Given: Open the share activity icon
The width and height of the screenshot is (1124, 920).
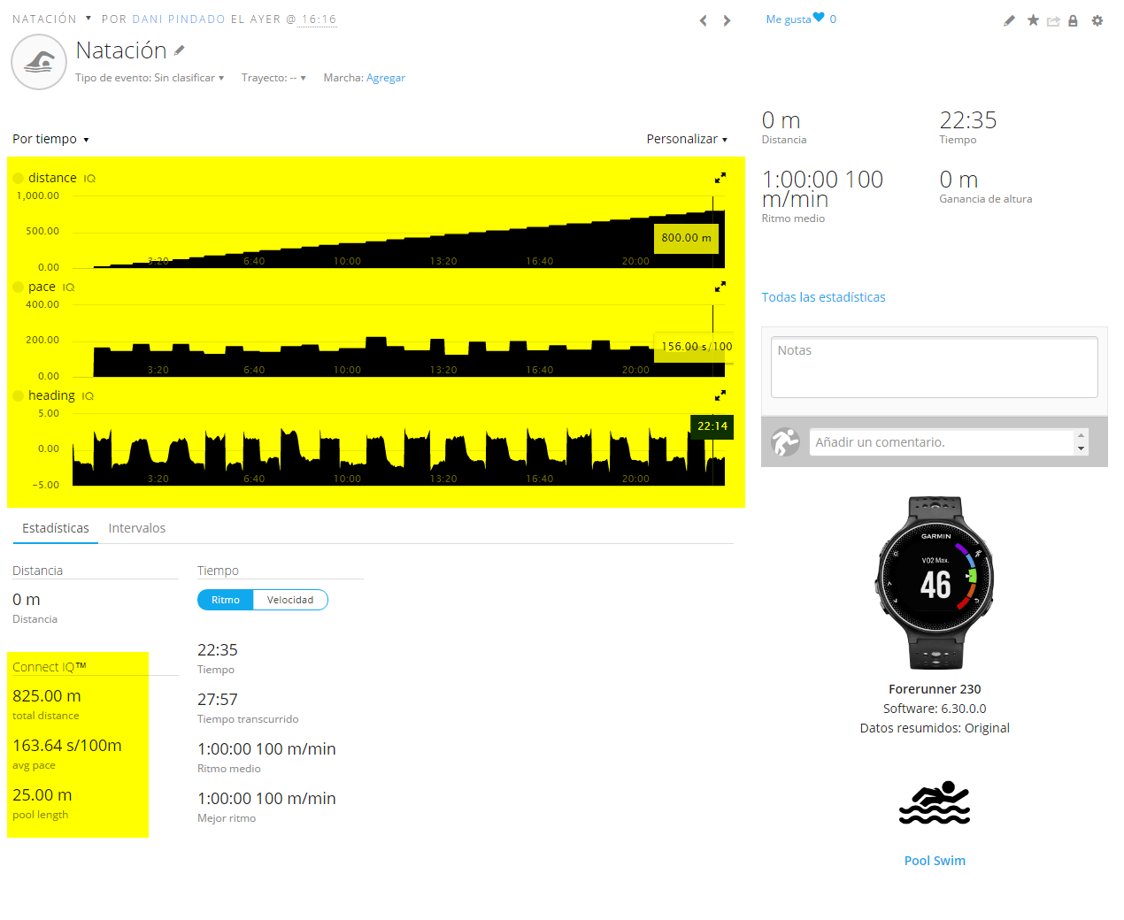Looking at the screenshot, I should coord(1053,20).
